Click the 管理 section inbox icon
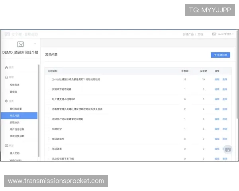Viewport: 239px width, 191px height. 6,77
